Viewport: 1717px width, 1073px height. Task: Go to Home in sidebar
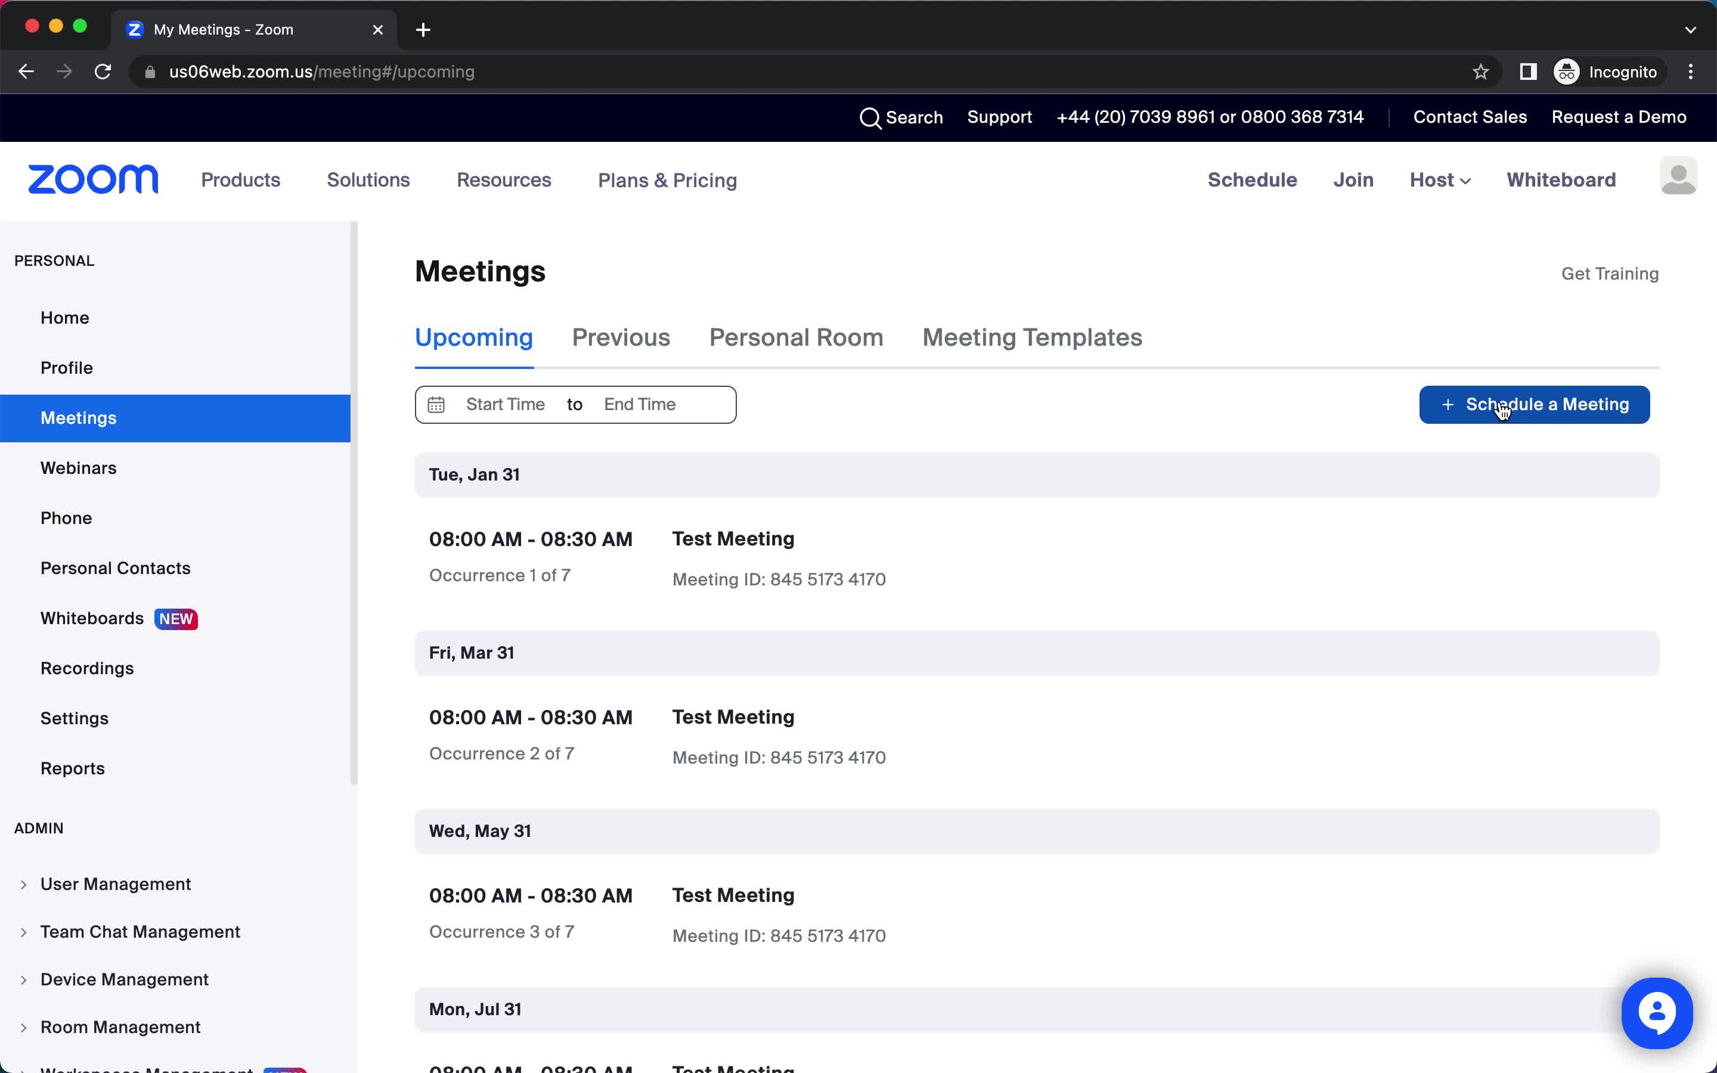[64, 318]
